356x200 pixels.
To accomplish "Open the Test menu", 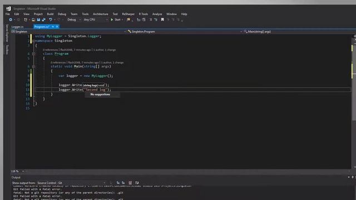I will [115, 14].
